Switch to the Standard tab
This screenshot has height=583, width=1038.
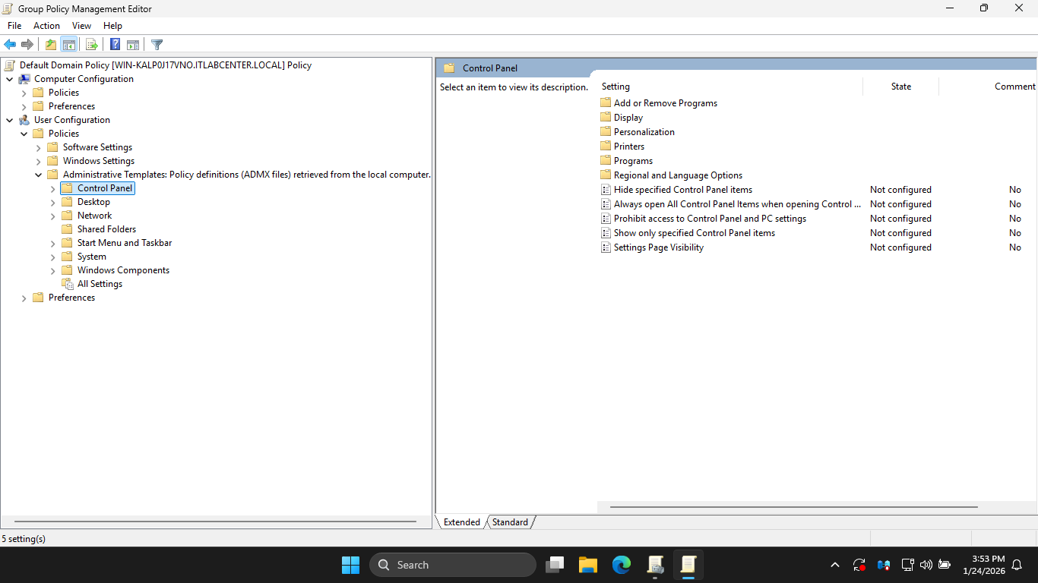(x=510, y=522)
